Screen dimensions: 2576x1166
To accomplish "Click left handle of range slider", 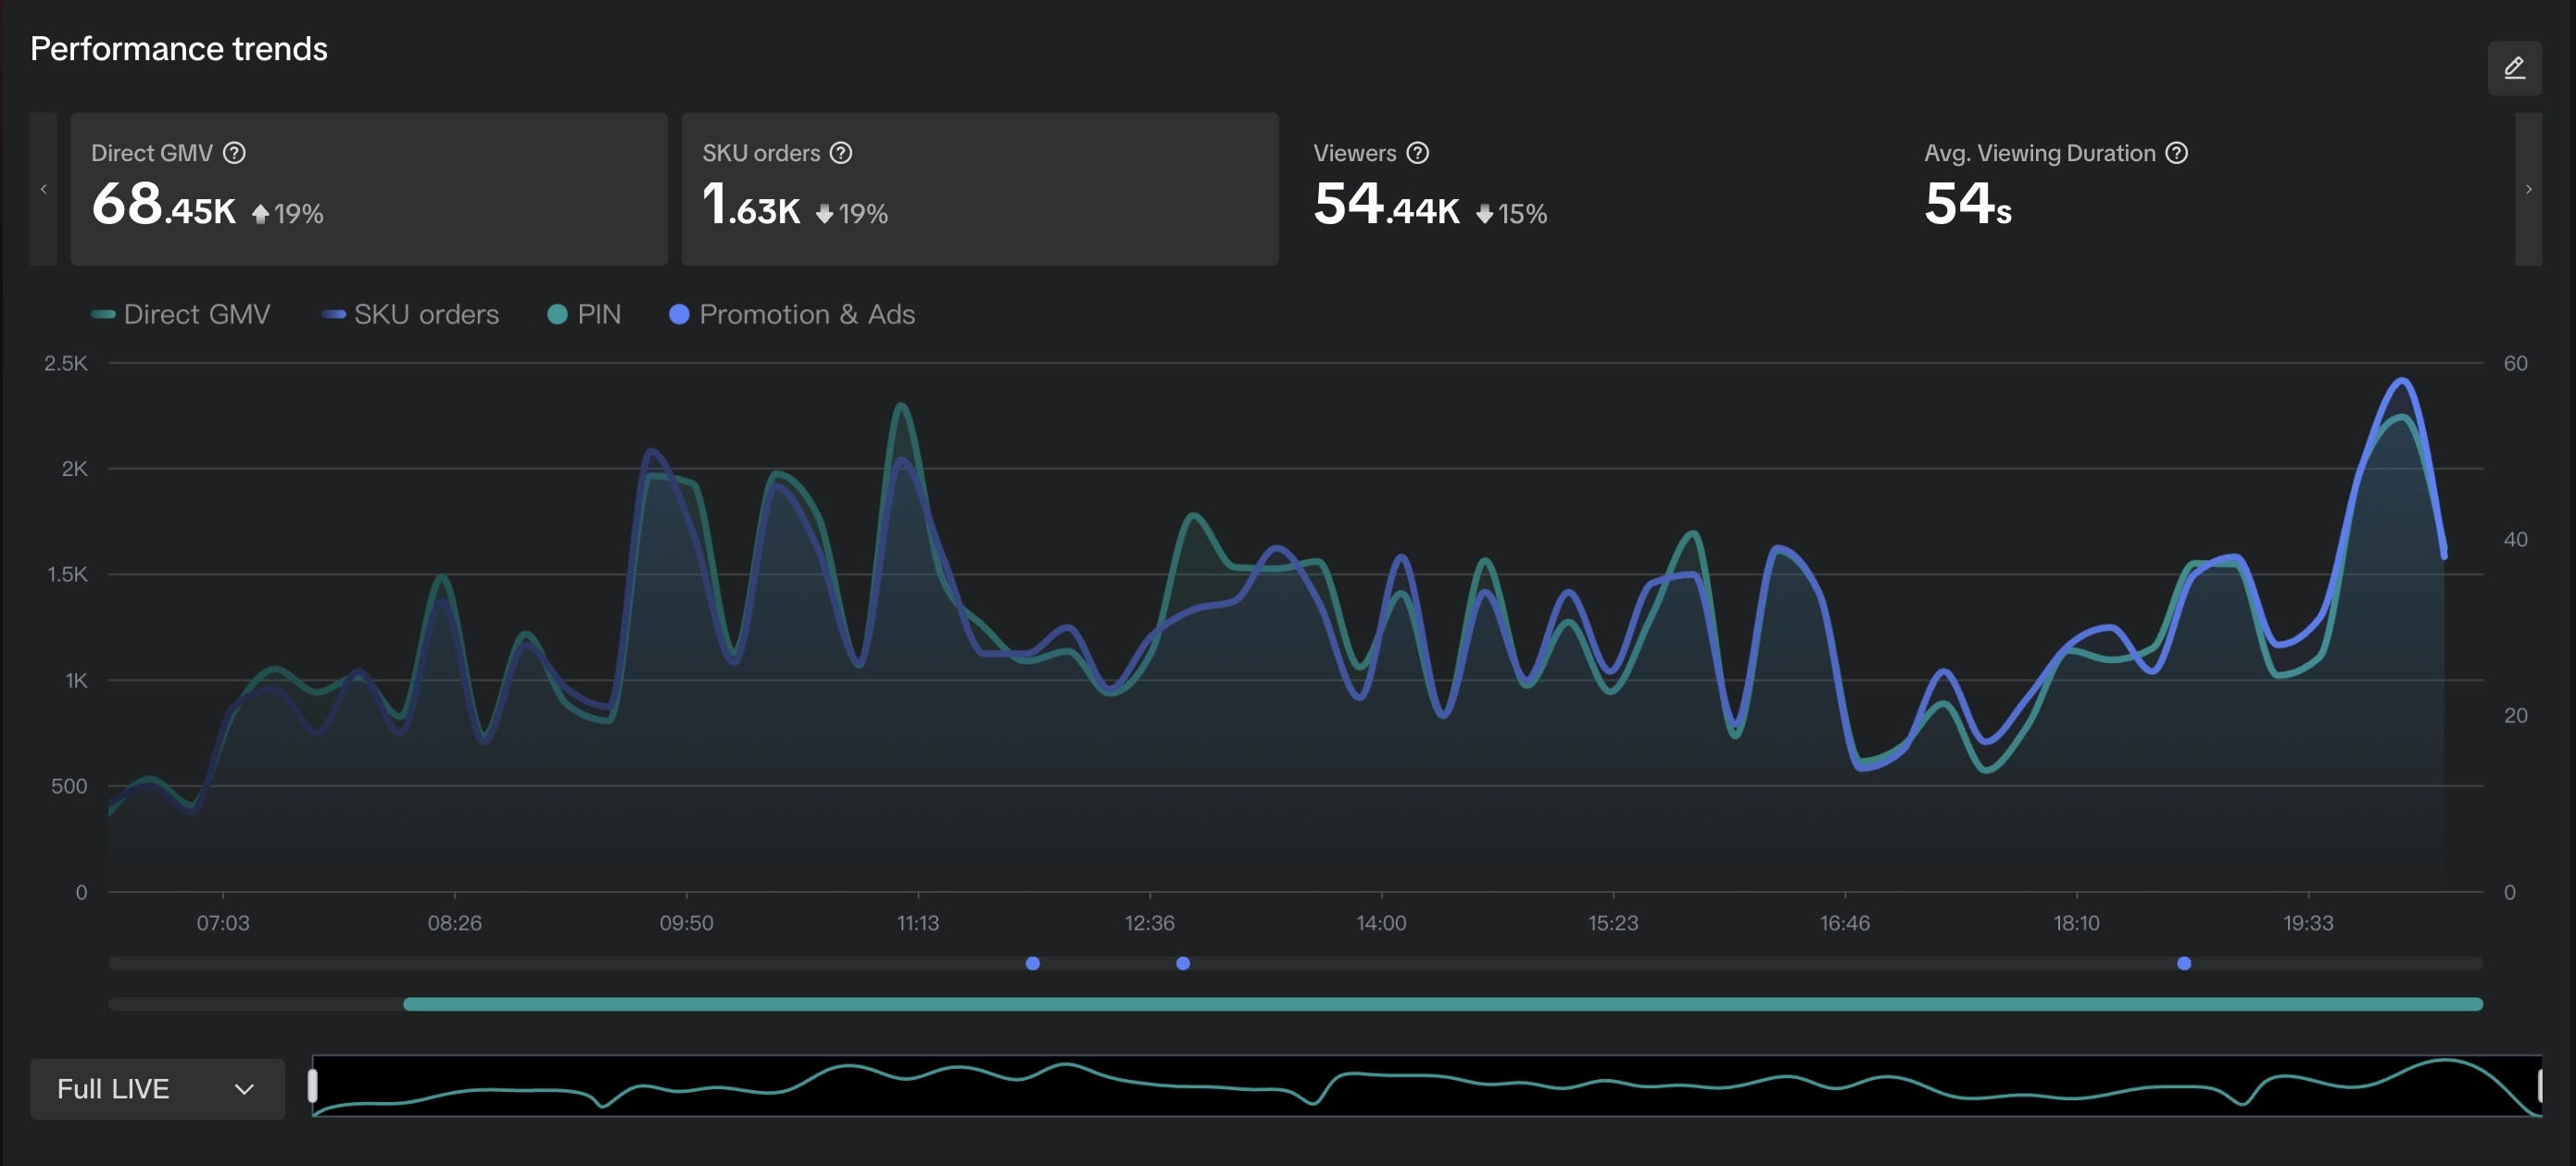I will click(313, 1085).
